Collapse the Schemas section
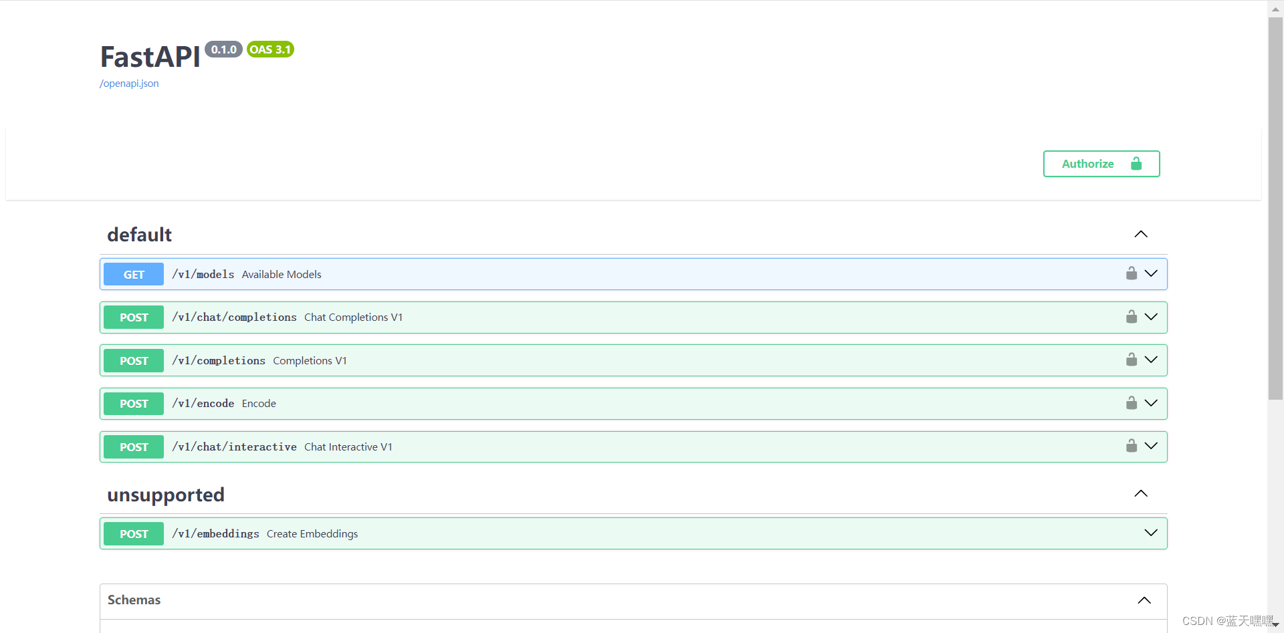The image size is (1284, 633). point(1144,600)
